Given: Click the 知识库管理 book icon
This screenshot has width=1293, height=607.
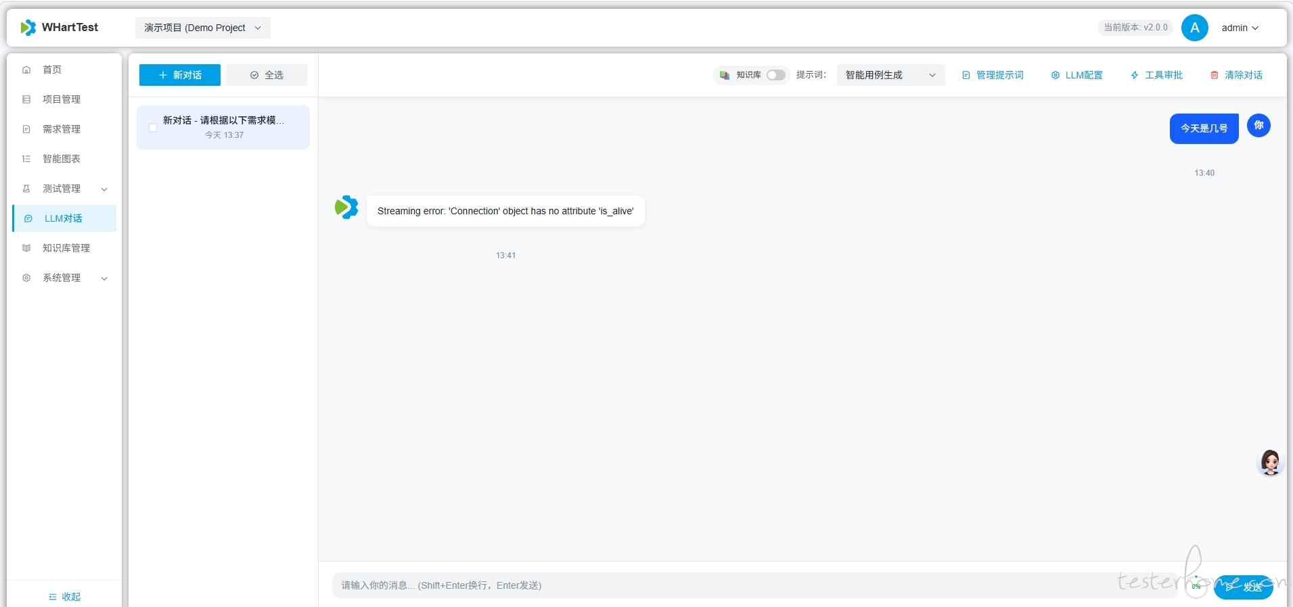Looking at the screenshot, I should coord(26,248).
